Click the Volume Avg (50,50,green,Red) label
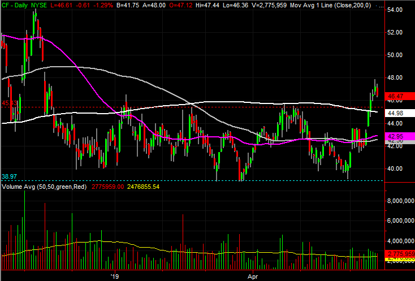Screen dimensions: 415x281 click(44, 187)
